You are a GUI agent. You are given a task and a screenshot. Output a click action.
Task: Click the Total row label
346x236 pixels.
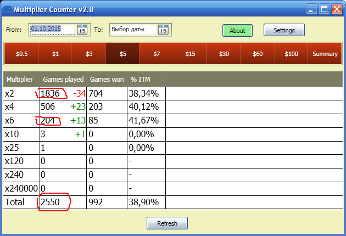pos(15,202)
